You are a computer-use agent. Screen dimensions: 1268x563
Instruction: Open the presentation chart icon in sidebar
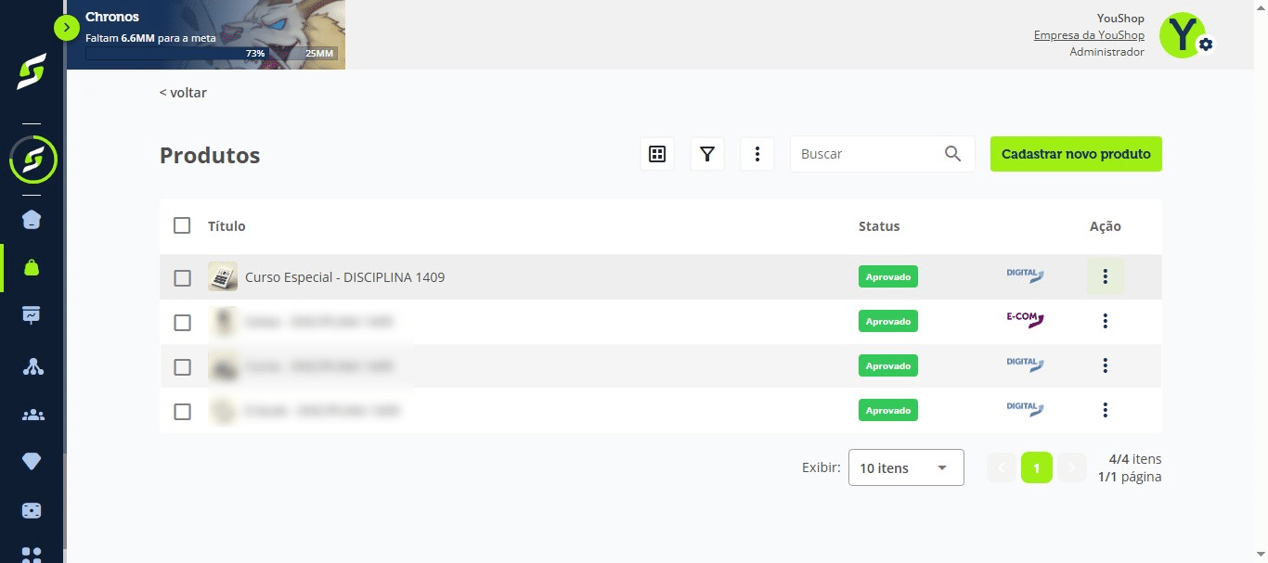(x=32, y=315)
